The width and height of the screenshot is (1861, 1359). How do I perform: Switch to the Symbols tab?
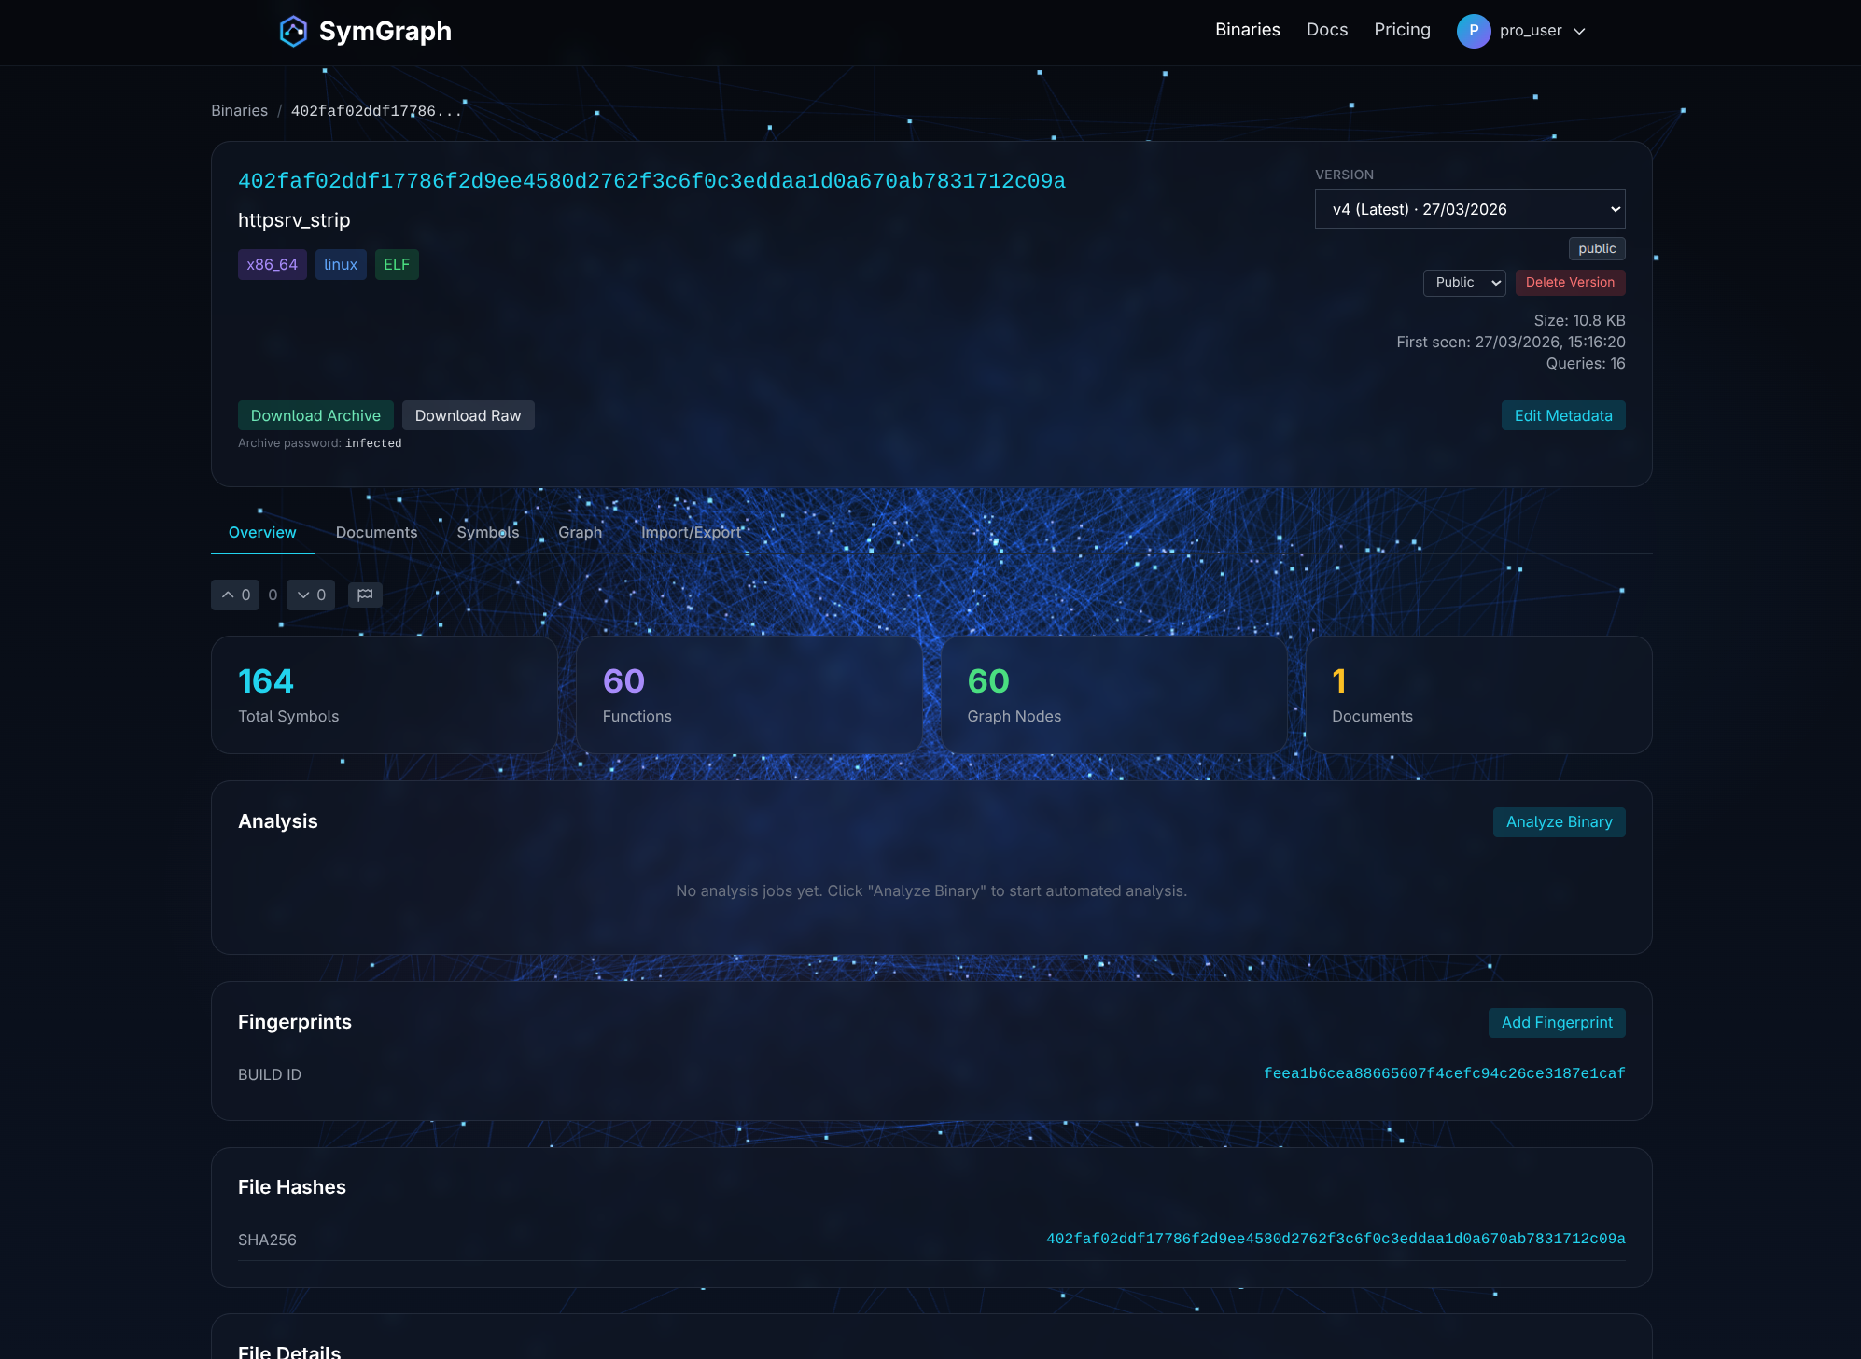click(x=486, y=532)
